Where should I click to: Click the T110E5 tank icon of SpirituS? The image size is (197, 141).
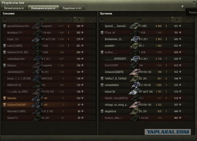(x=134, y=26)
